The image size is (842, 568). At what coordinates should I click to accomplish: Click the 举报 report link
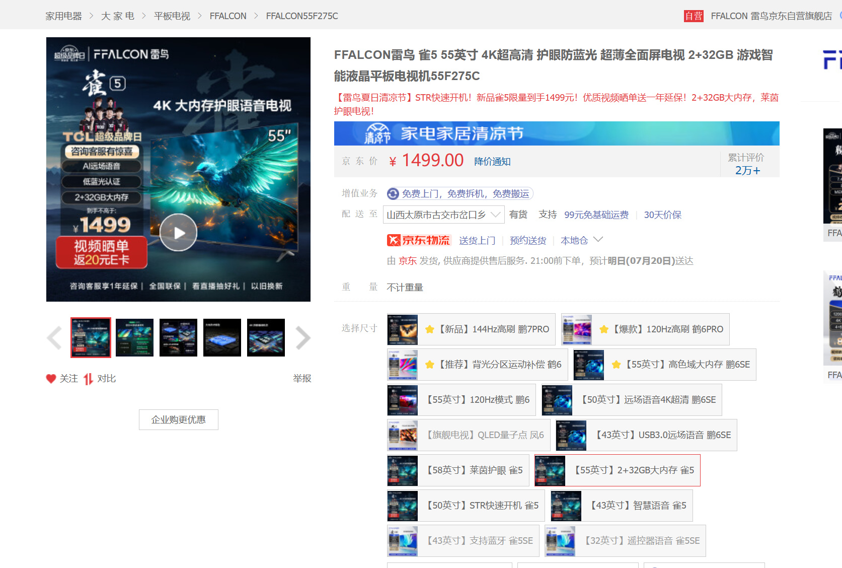[x=302, y=379]
